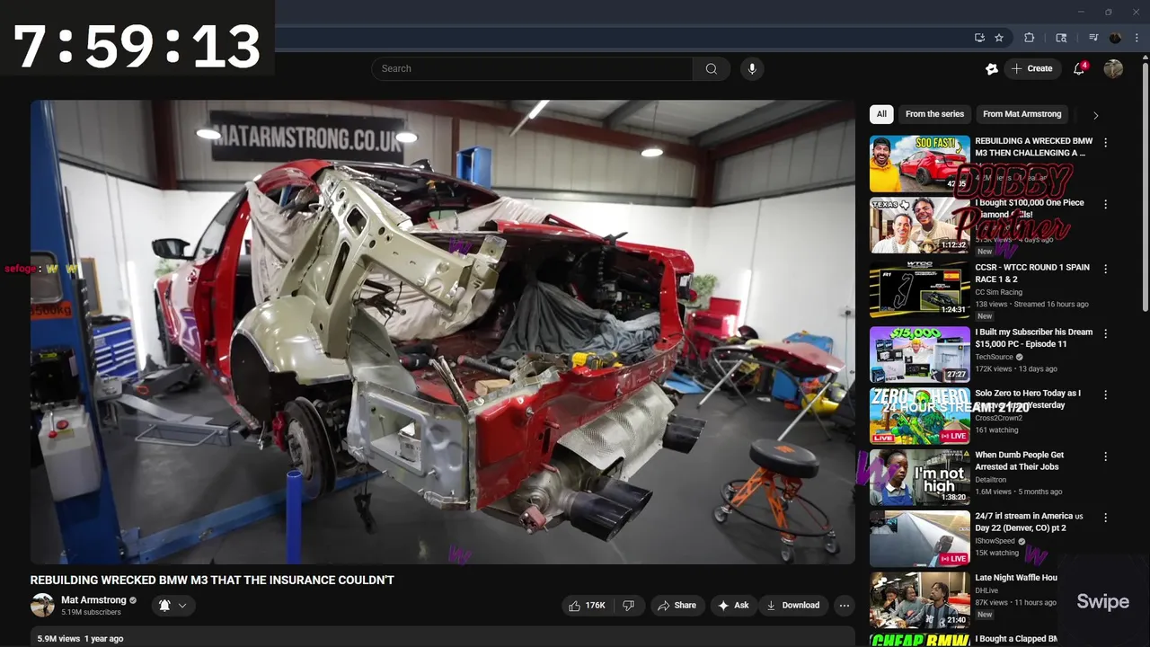Click title When Dumb People Get Arrested
The image size is (1150, 647).
click(x=1020, y=461)
